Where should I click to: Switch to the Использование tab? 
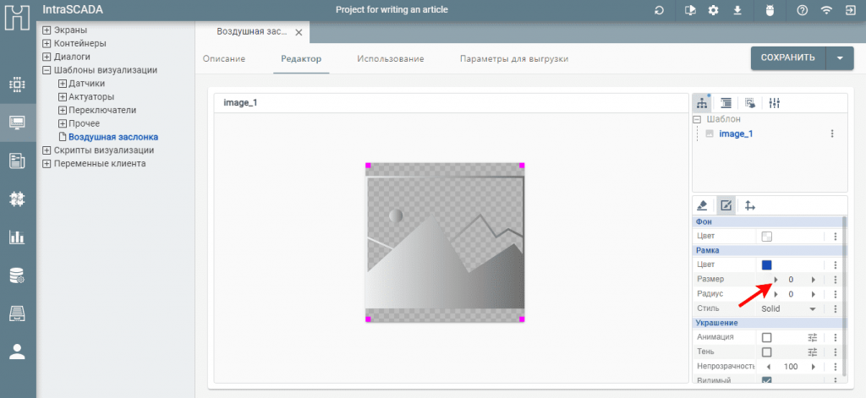[391, 58]
